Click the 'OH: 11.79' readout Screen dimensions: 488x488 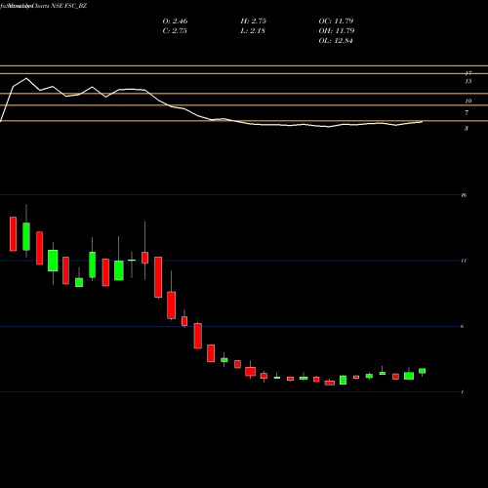[x=337, y=31]
